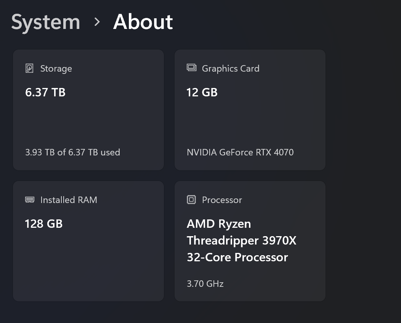Screen dimensions: 401x323
Task: Click the Graphics Card monitor icon
Action: pos(191,68)
